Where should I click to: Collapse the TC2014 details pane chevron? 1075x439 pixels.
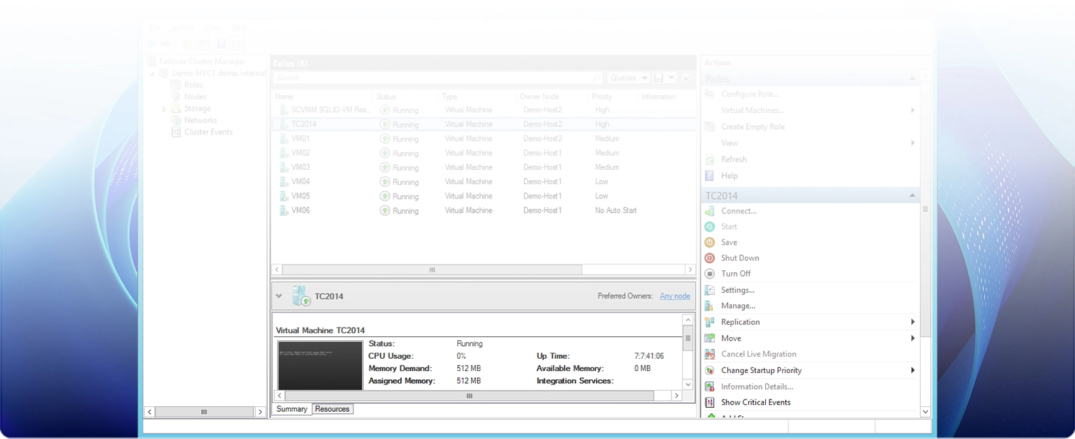pos(279,296)
